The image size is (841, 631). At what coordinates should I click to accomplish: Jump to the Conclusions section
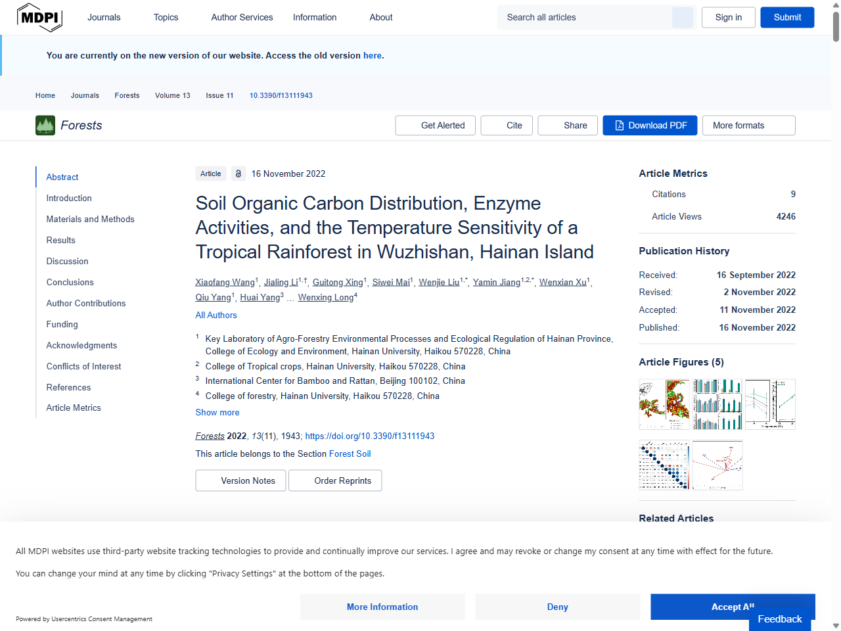[70, 282]
